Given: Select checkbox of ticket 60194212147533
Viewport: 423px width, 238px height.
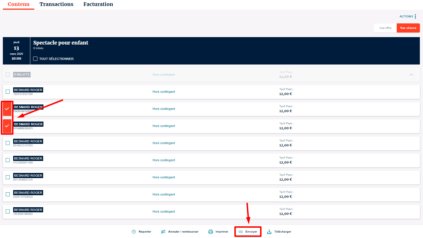Looking at the screenshot, I should pyautogui.click(x=8, y=143).
